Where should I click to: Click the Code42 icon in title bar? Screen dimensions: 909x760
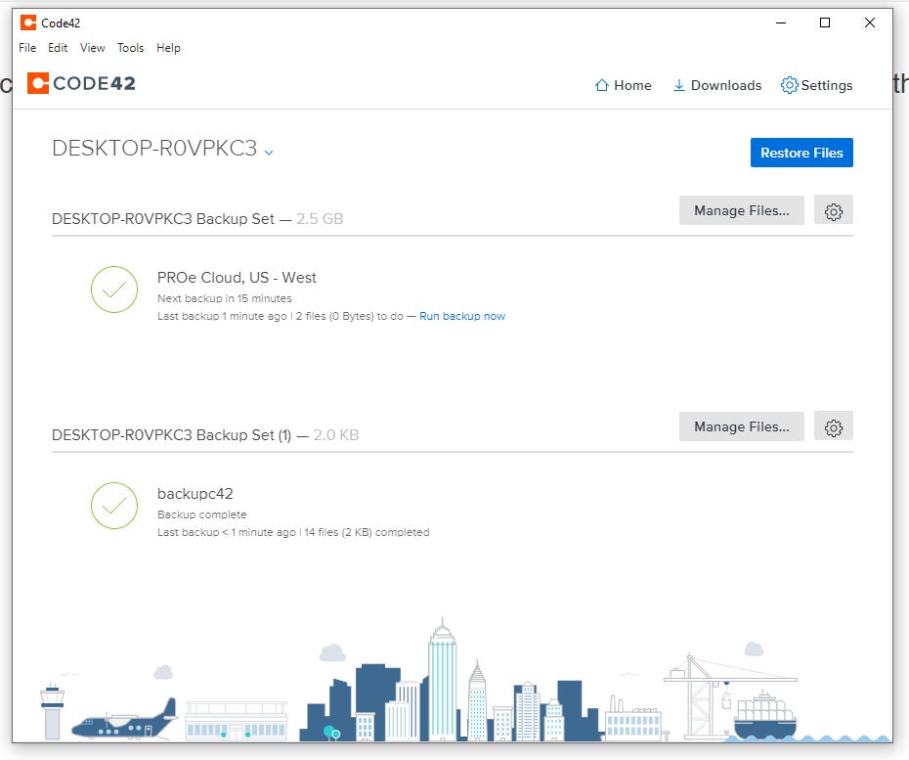point(27,22)
